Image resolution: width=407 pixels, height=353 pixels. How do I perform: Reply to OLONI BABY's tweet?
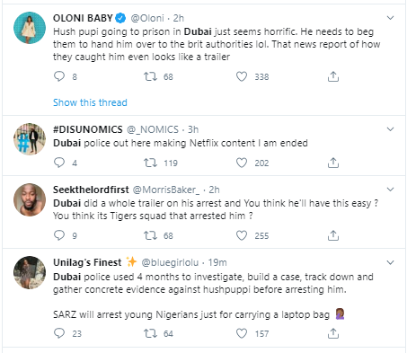pos(59,76)
